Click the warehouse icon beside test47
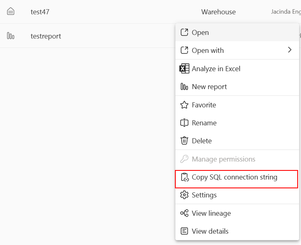Viewport: 301px width, 245px height. [11, 12]
